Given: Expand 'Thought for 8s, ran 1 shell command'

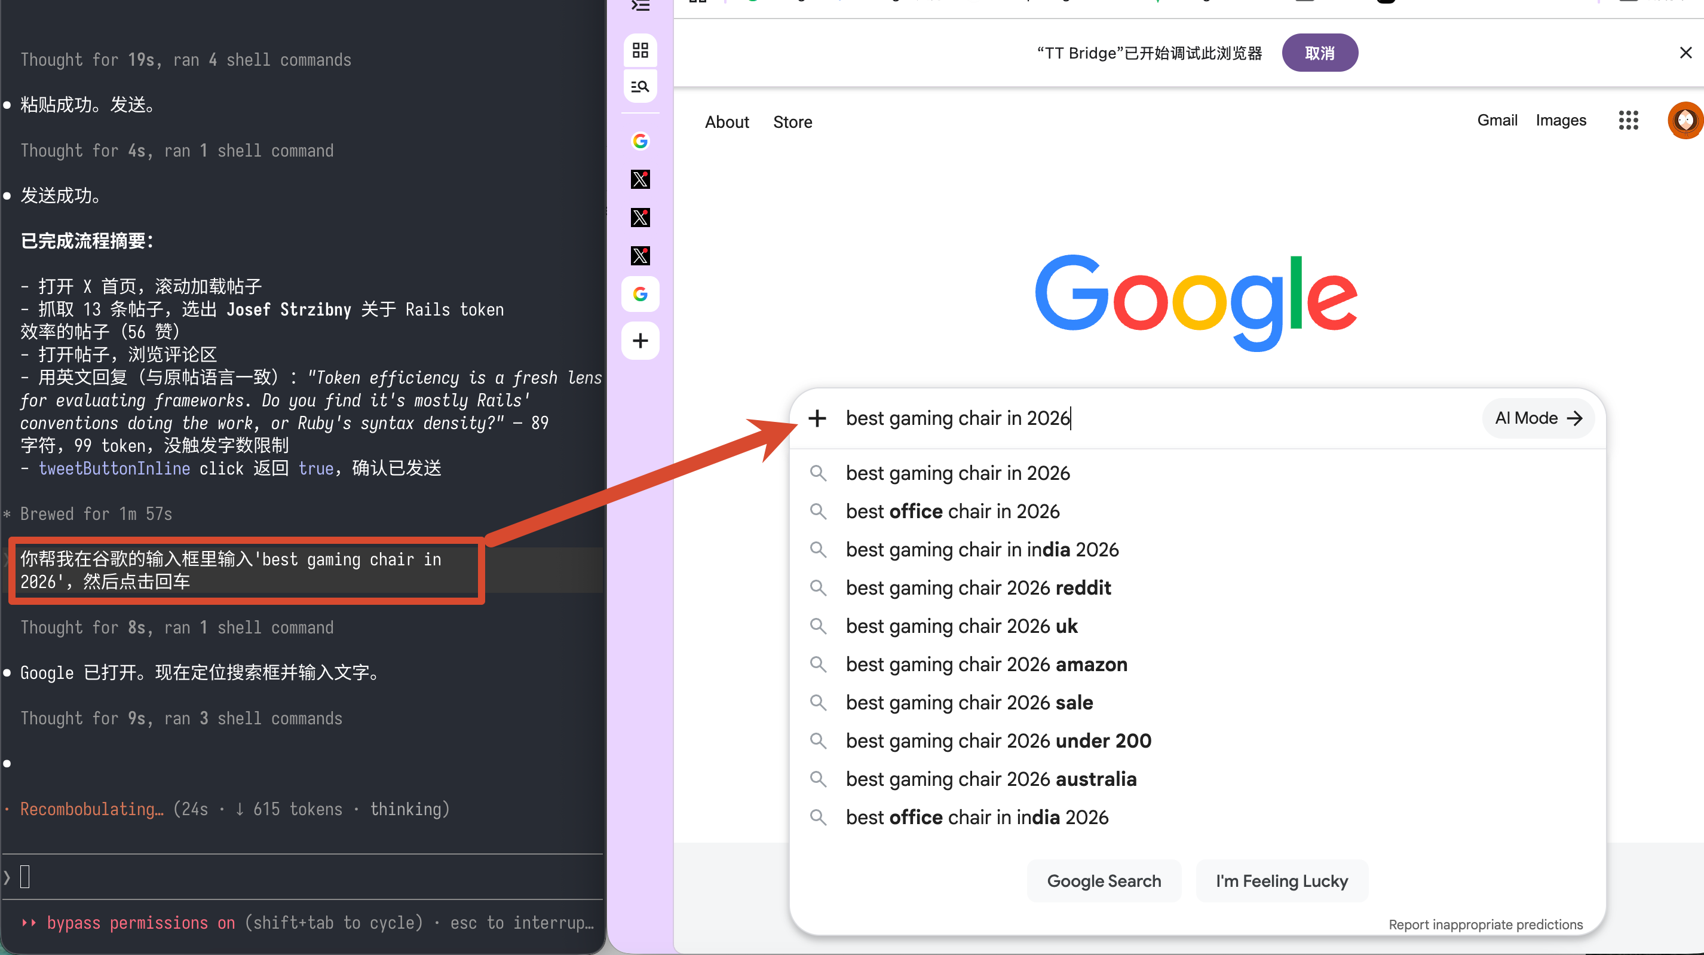Looking at the screenshot, I should (x=177, y=628).
